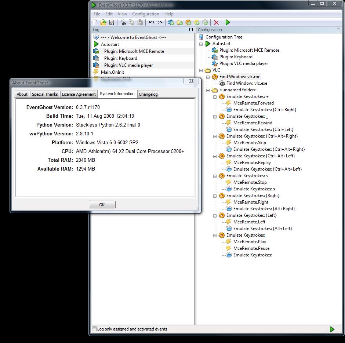
Task: Click the Open file toolbar icon
Action: click(x=103, y=22)
